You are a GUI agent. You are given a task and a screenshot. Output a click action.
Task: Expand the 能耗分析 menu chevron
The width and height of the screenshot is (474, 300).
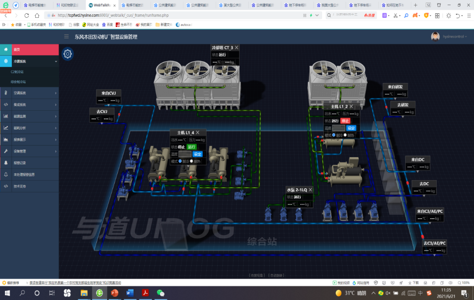coord(56,128)
